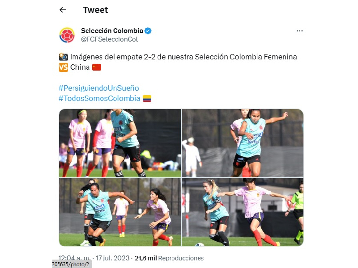Click the orange VS emoji icon
The width and height of the screenshot is (358, 268).
coord(64,67)
